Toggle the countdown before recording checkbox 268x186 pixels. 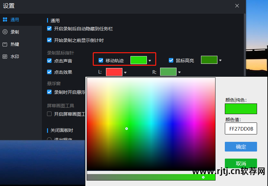pyautogui.click(x=49, y=40)
